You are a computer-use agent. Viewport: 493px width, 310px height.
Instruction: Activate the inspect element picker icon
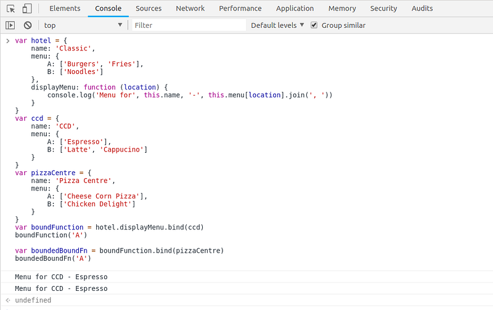tap(10, 9)
